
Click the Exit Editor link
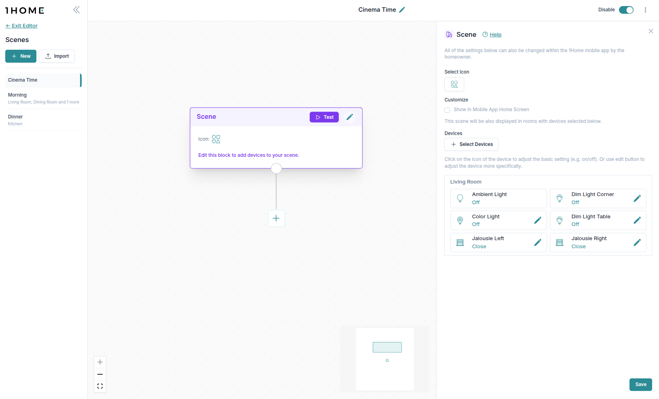coord(21,25)
